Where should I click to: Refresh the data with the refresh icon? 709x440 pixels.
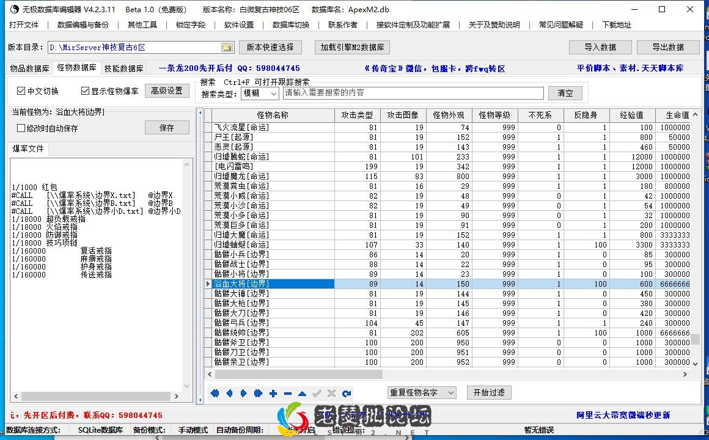pyautogui.click(x=347, y=394)
